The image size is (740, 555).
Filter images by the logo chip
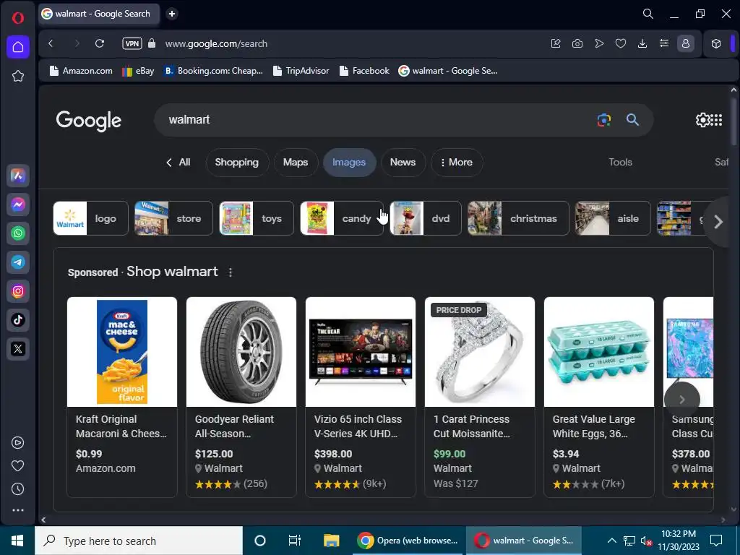point(90,218)
